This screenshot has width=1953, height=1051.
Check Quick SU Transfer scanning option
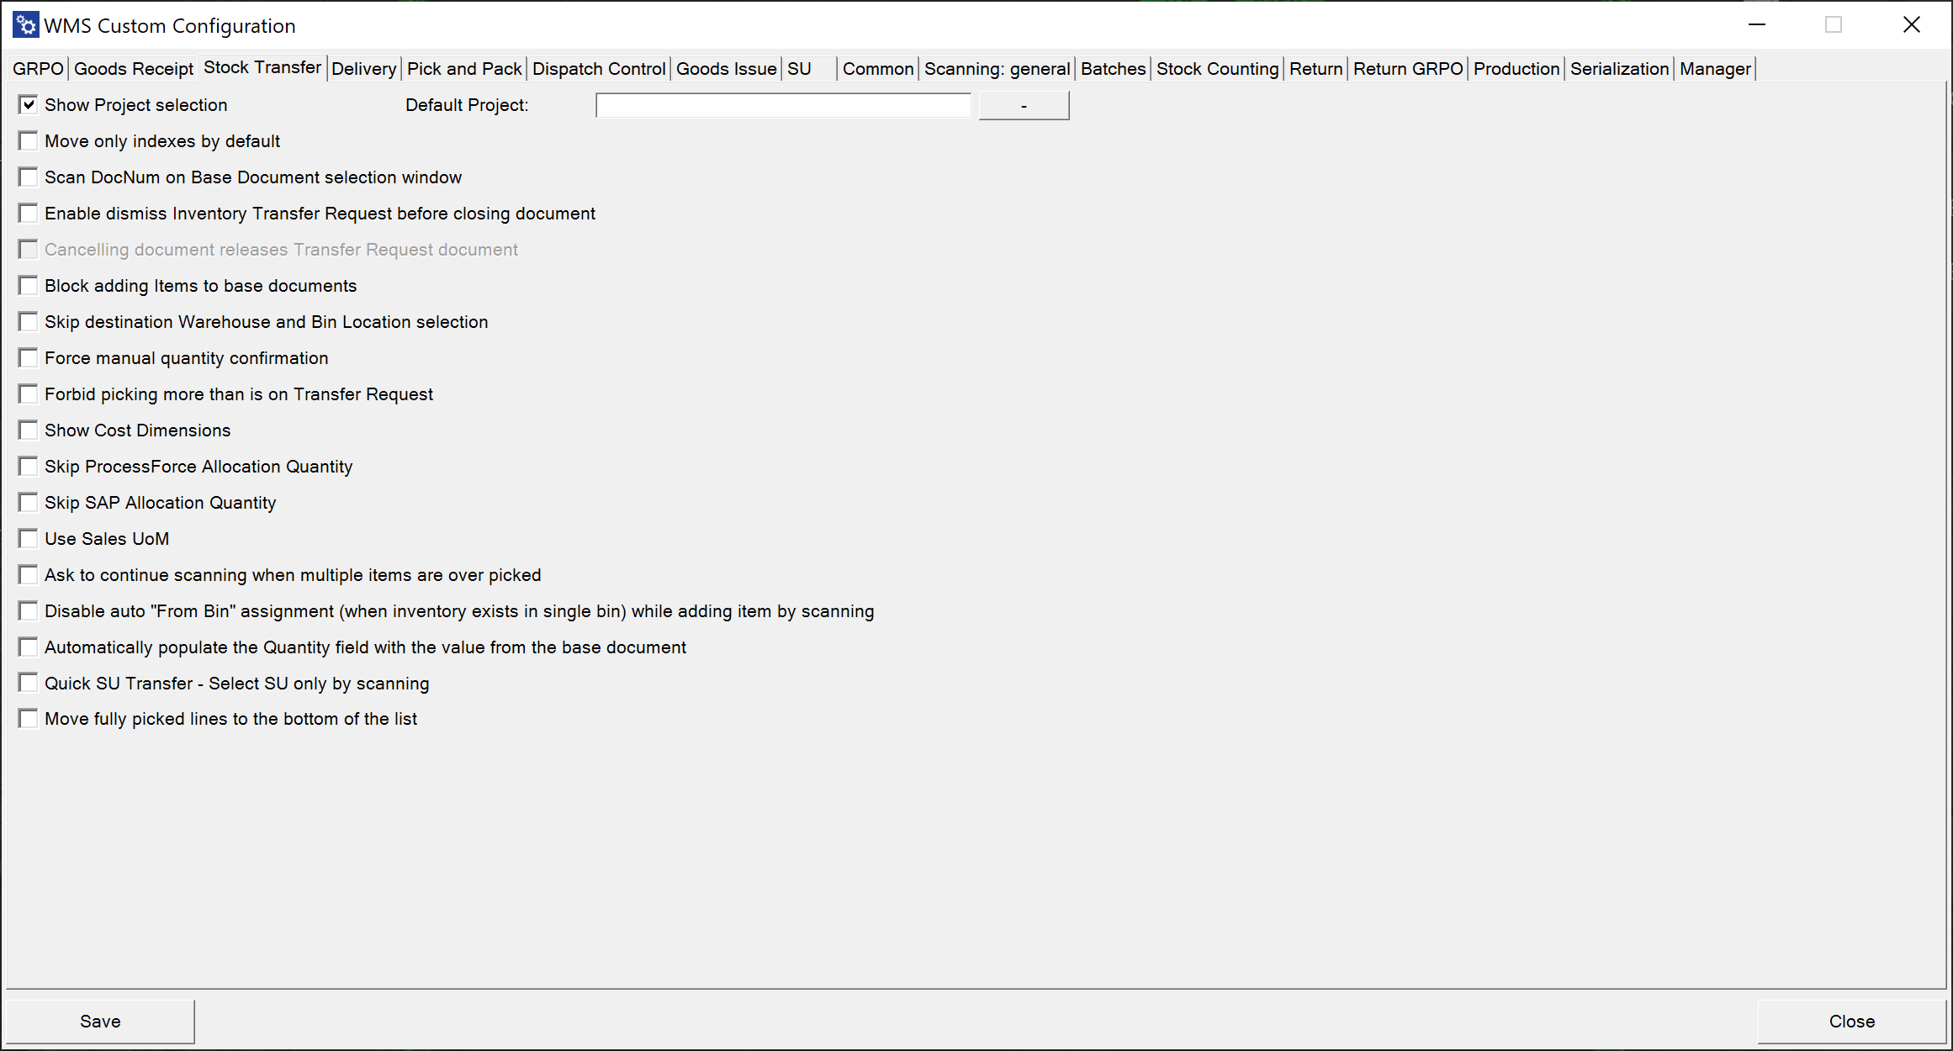(29, 684)
